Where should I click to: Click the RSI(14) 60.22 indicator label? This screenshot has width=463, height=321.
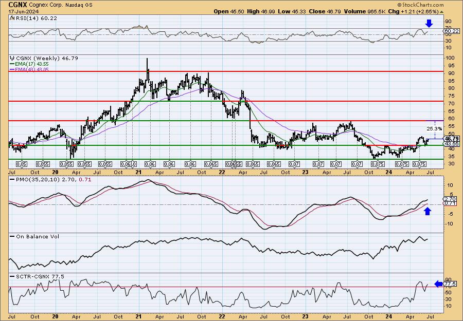coord(35,18)
